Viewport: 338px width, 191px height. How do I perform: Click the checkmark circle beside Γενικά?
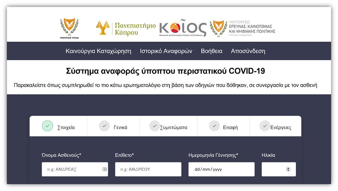pos(104,126)
